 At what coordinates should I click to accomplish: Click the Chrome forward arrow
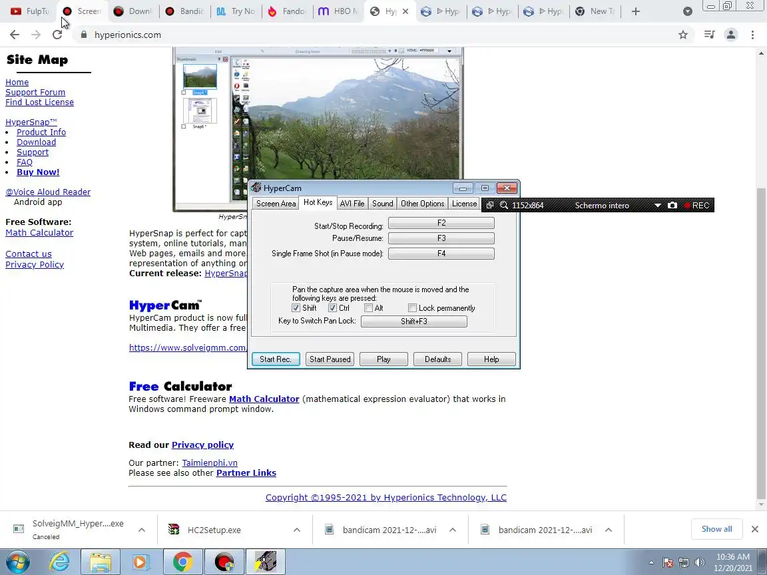click(x=36, y=35)
